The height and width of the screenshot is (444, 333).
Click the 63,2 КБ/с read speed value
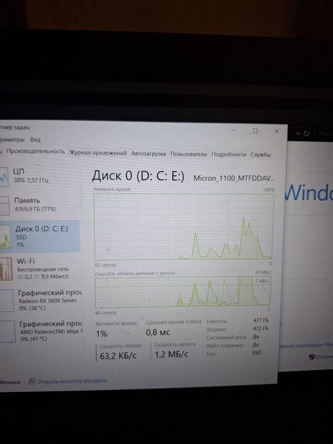pyautogui.click(x=118, y=356)
